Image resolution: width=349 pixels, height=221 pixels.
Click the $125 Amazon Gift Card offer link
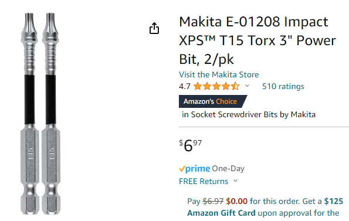265,207
